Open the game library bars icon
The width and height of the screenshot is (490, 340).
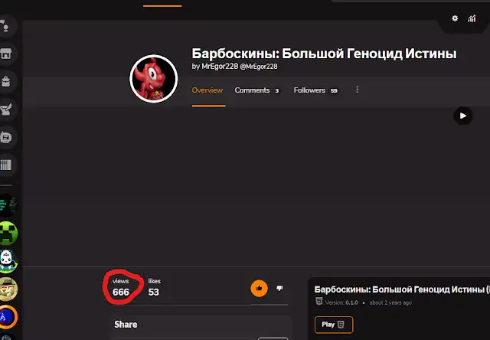[x=6, y=165]
